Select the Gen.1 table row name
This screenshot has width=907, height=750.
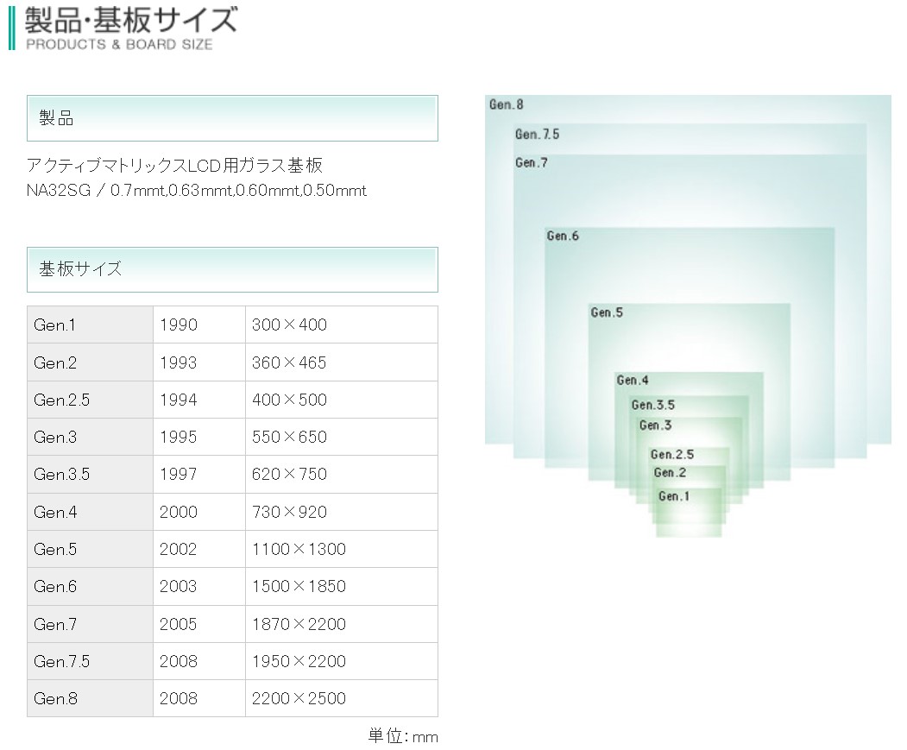click(x=91, y=325)
